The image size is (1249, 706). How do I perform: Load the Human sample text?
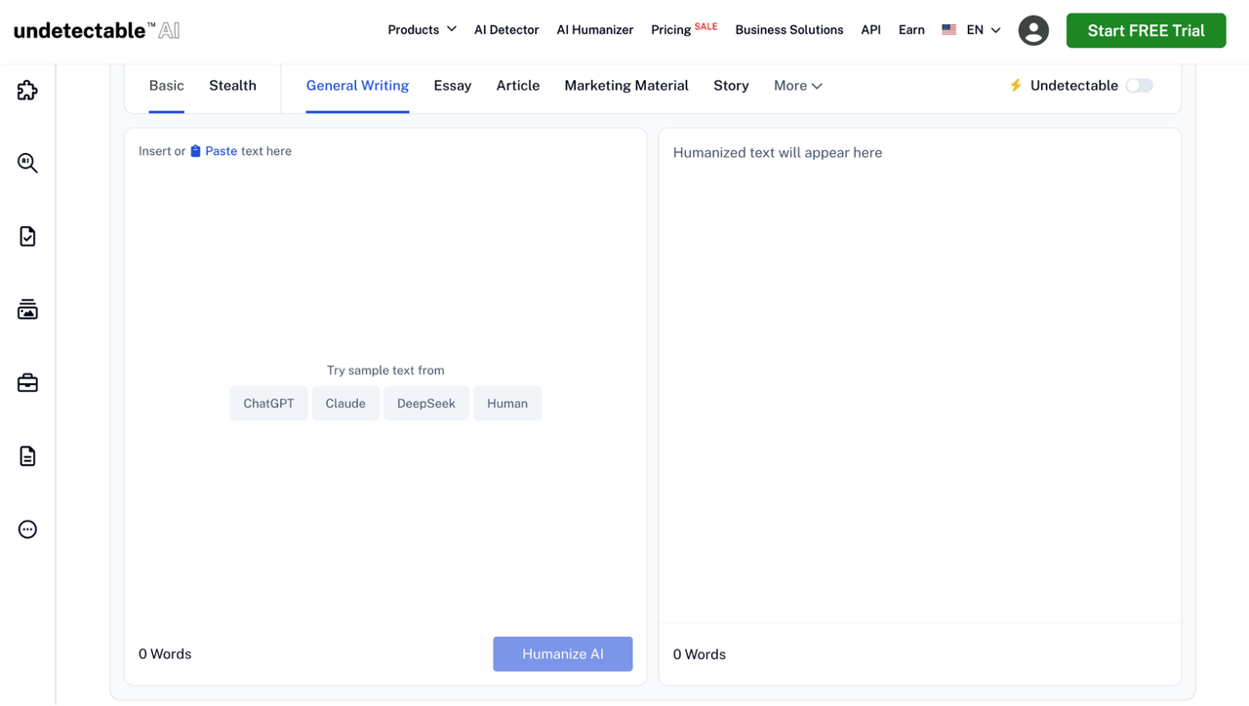507,404
